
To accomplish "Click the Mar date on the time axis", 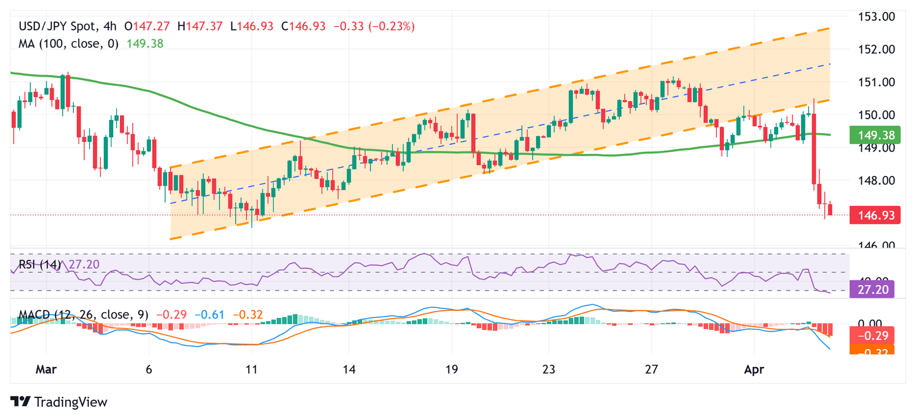I will point(46,369).
